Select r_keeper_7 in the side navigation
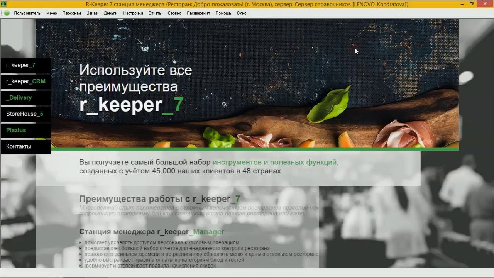 click(26, 65)
